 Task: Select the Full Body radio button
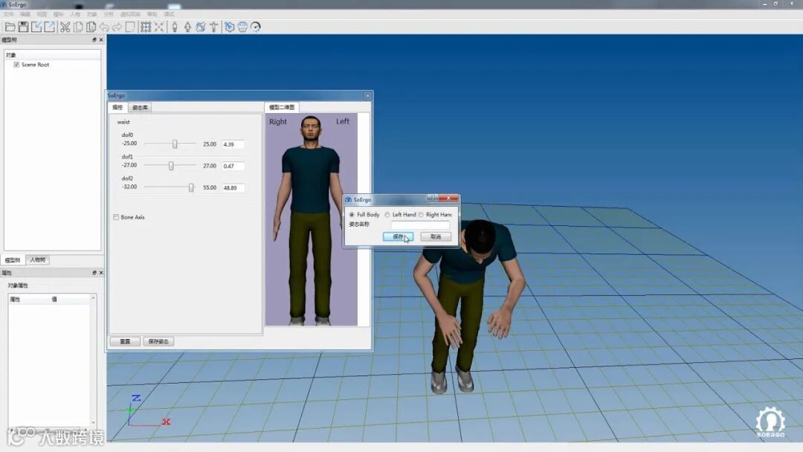pyautogui.click(x=352, y=215)
